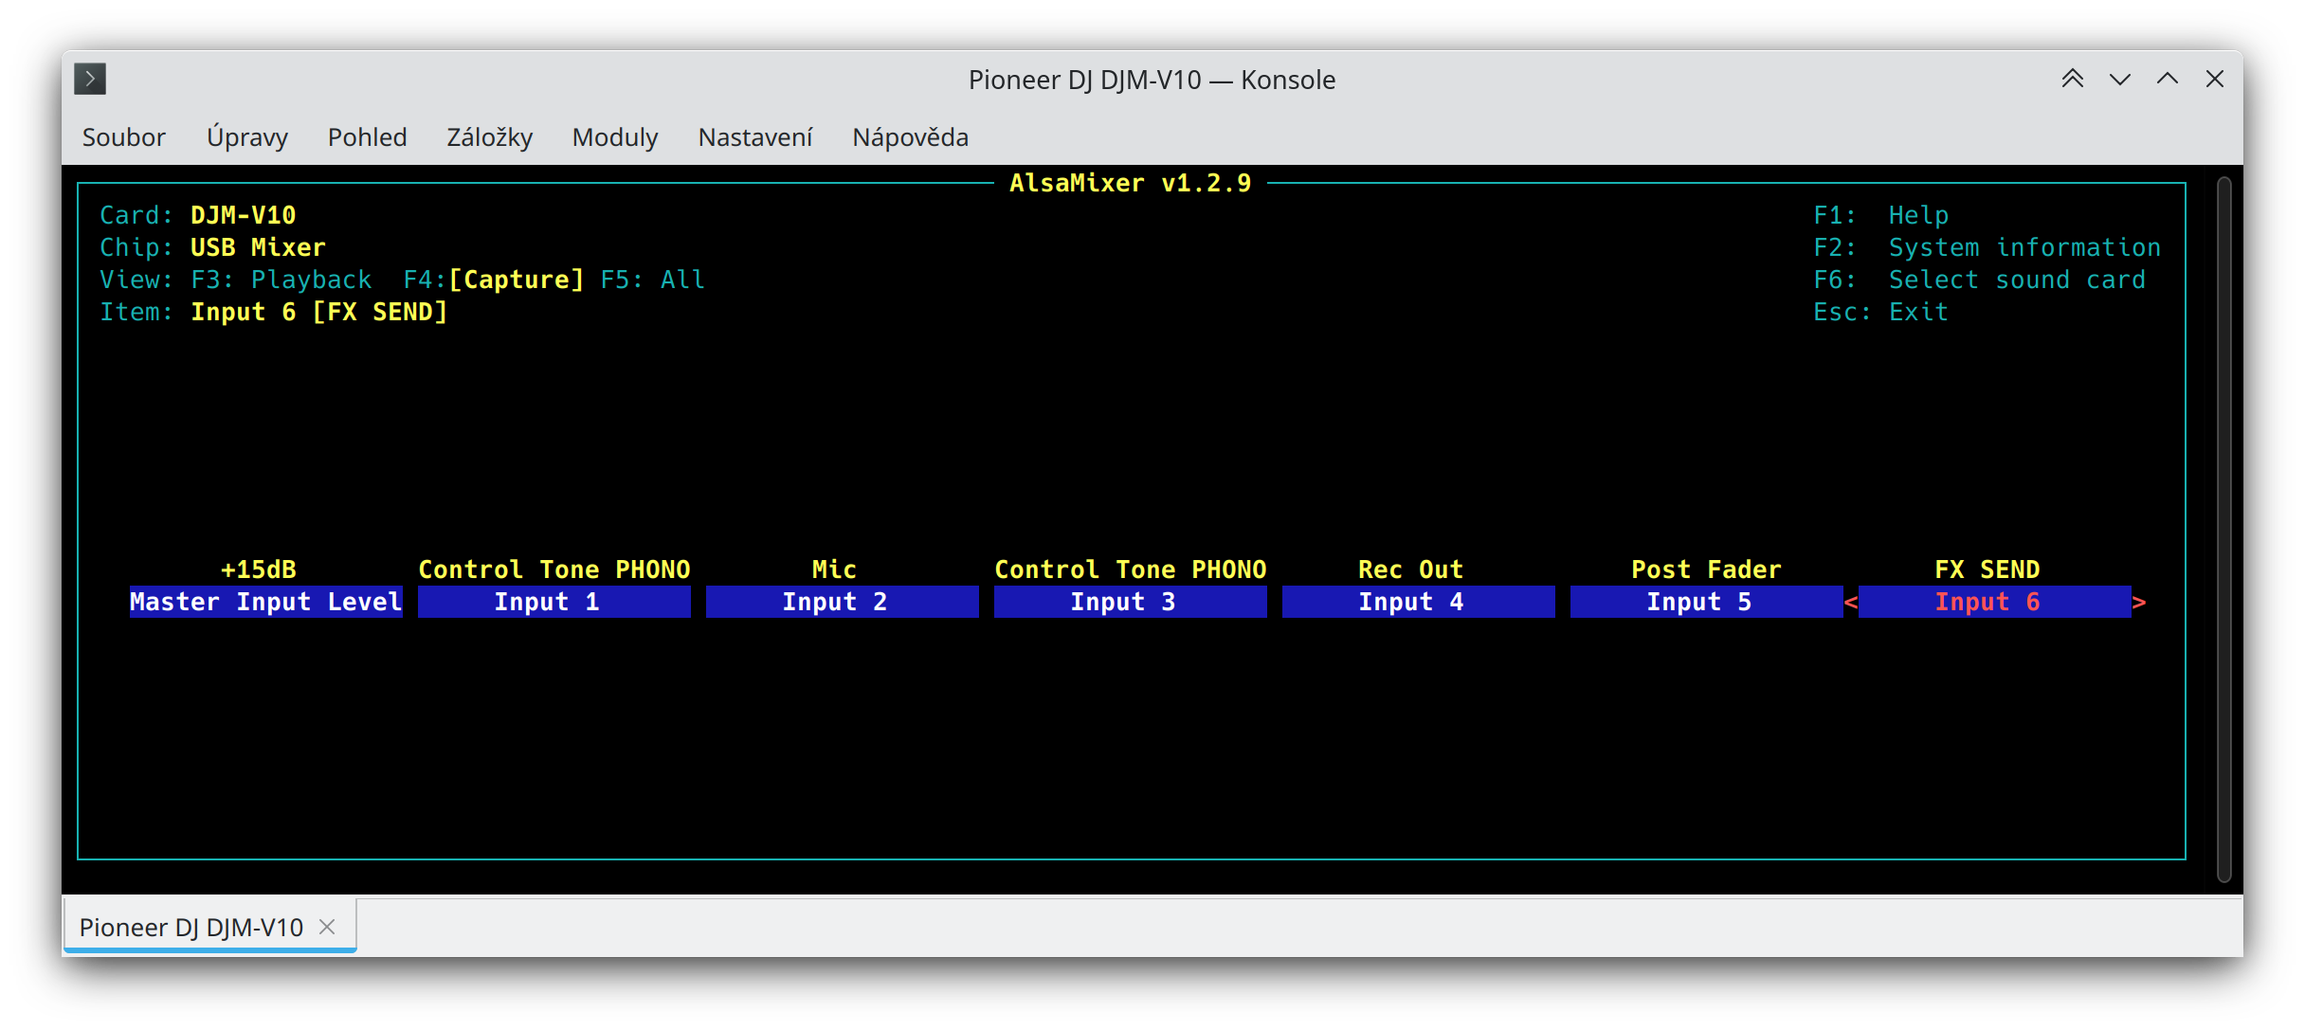
Task: Select the Input 2 control
Action: pyautogui.click(x=843, y=602)
